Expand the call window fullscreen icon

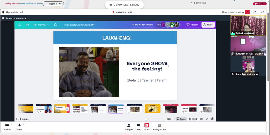(262, 12)
